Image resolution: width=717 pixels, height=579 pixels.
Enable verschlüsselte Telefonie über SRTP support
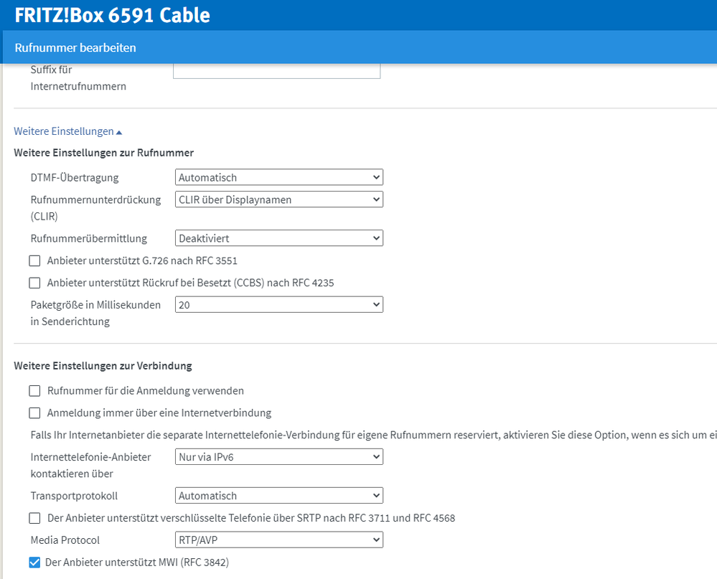[34, 517]
